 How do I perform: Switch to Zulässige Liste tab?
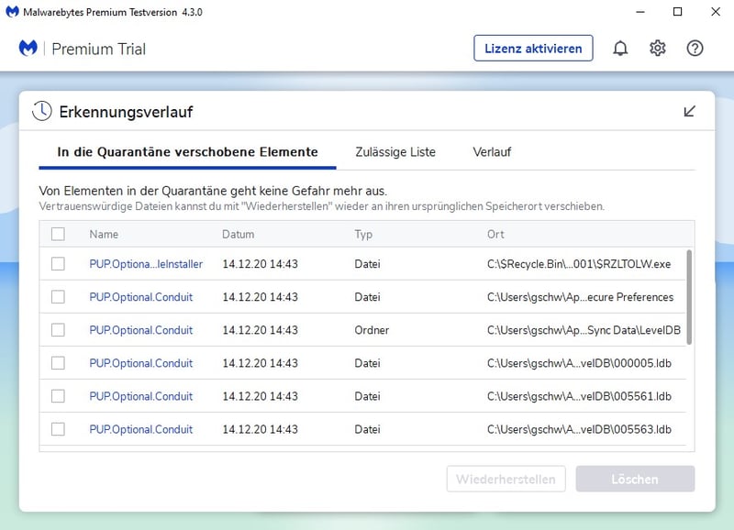395,152
